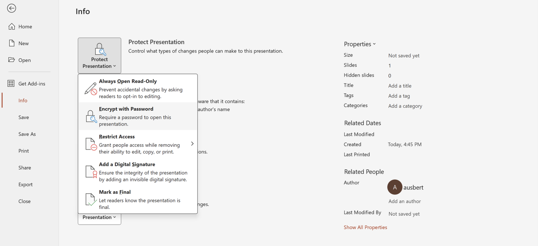Click the ausbert author avatar
This screenshot has width=538, height=246.
tap(394, 187)
